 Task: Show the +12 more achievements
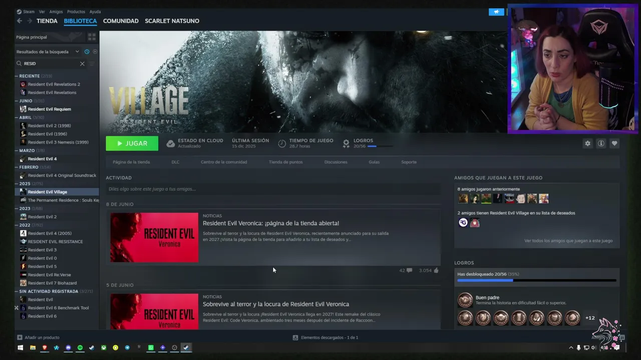coord(590,318)
